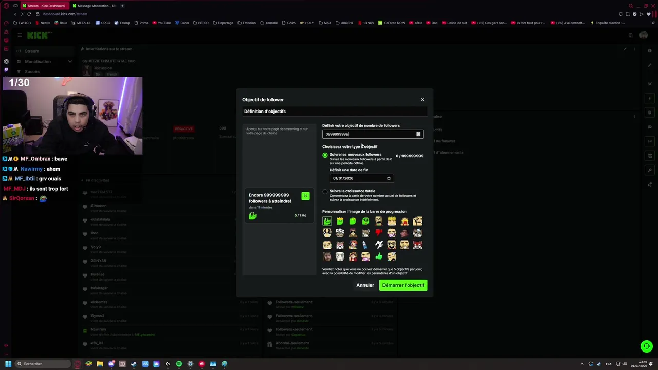Click the chat message from Nawirmy
Image resolution: width=658 pixels, height=370 pixels.
tap(32, 169)
